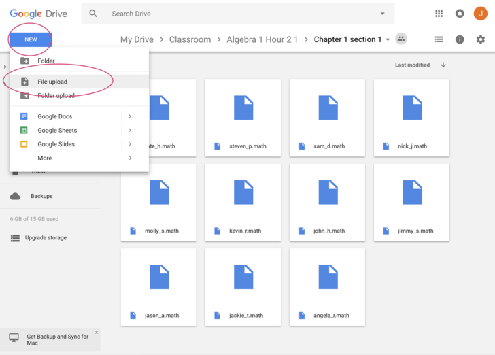Screen dimensions: 495x355
Task: Reverse sort direction with the arrow icon
Action: (443, 65)
